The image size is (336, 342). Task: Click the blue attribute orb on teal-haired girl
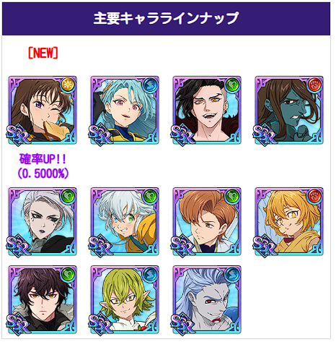point(150,85)
